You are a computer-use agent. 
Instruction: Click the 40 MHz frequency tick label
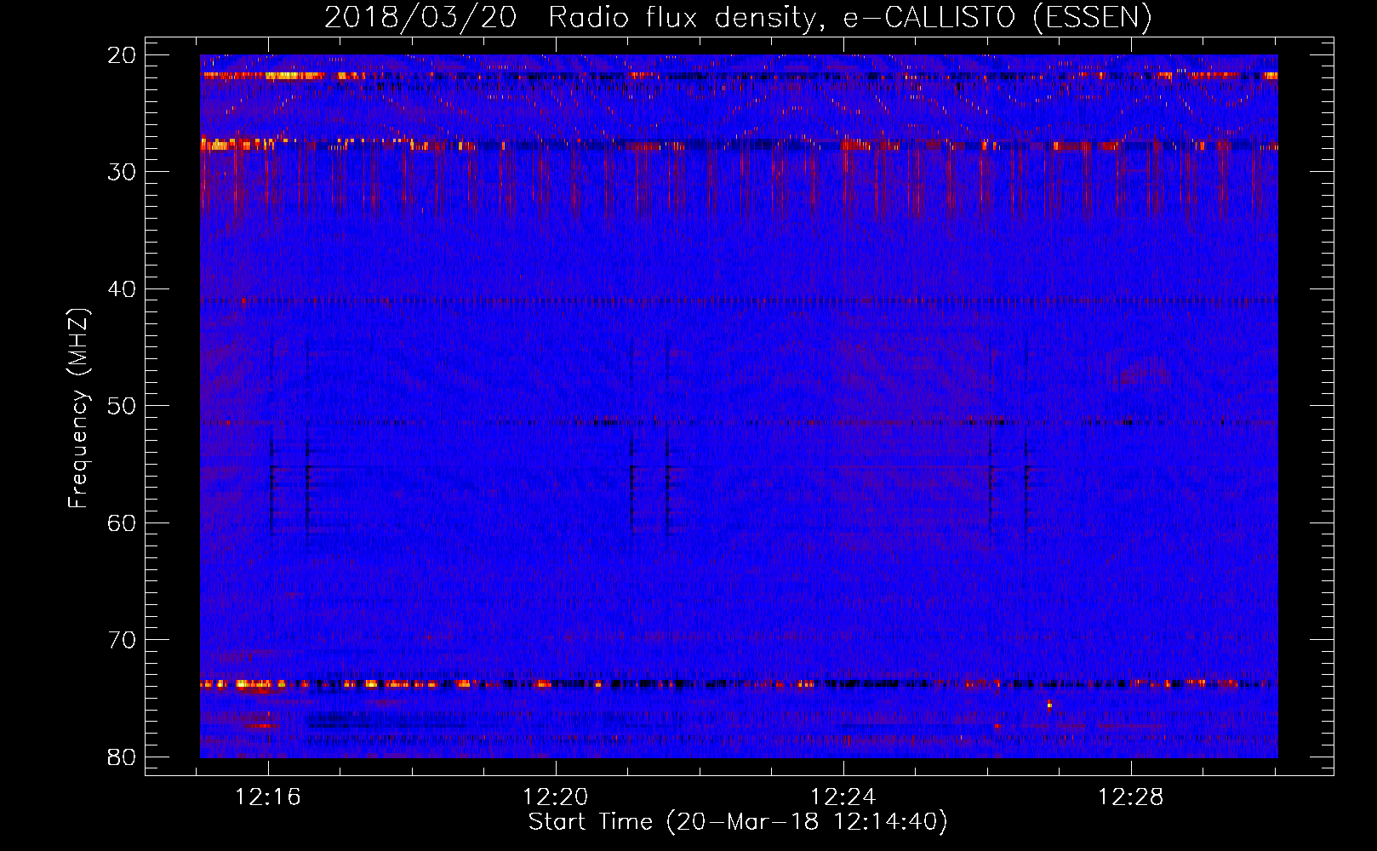[122, 289]
